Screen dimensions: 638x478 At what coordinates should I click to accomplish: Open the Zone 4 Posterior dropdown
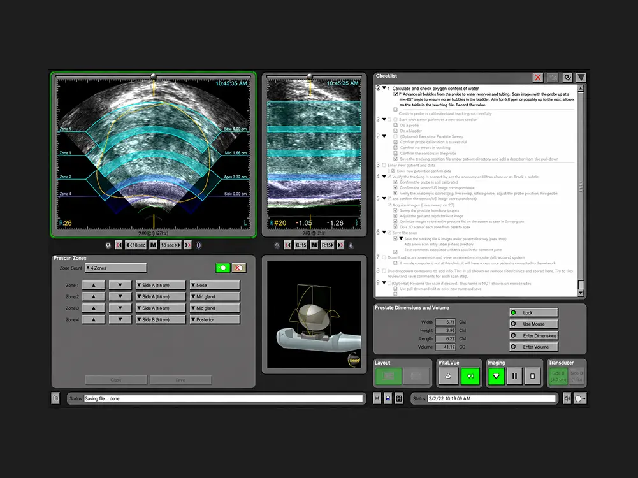coord(215,319)
